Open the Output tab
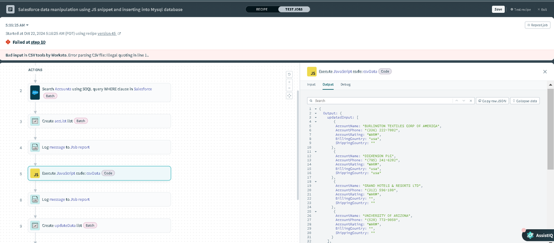The width and height of the screenshot is (554, 243). click(x=328, y=84)
